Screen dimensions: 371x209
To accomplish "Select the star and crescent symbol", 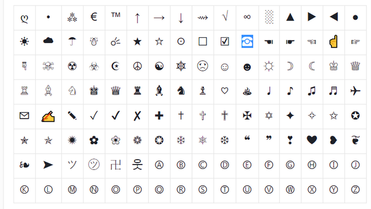I will coord(115,66).
